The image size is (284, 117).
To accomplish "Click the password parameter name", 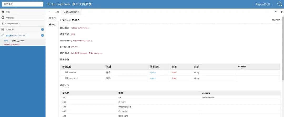I will (73, 78).
